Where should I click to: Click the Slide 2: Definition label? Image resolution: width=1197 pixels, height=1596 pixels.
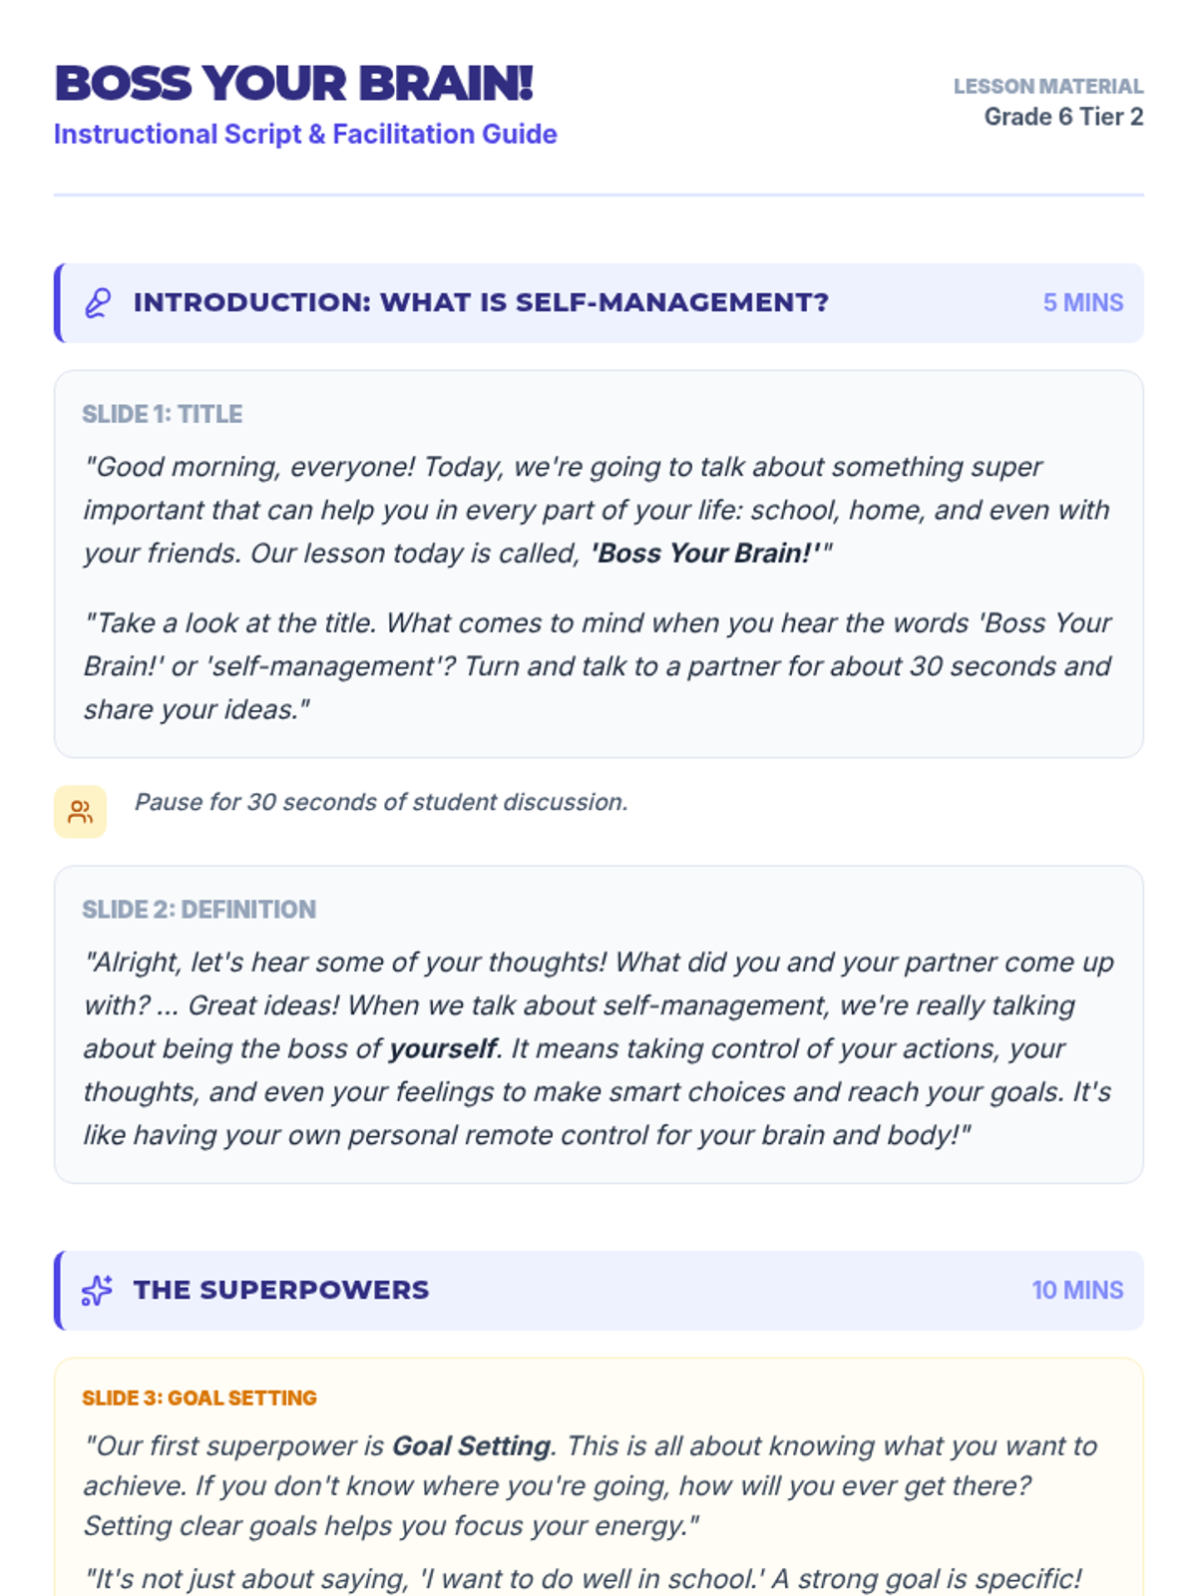199,910
